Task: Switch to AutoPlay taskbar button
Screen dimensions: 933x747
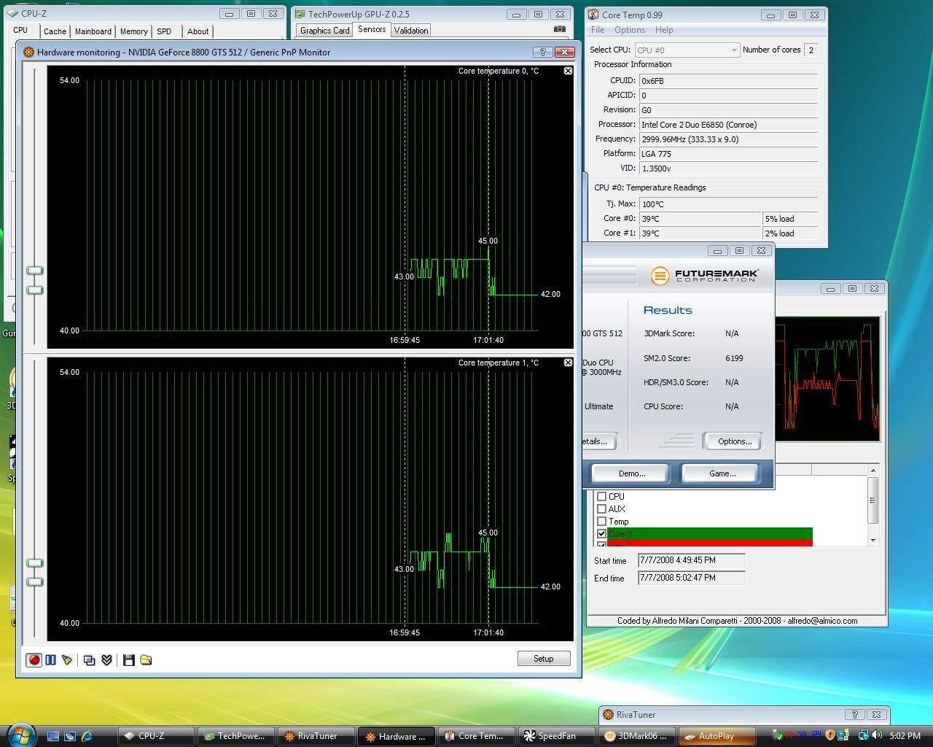Action: (717, 736)
